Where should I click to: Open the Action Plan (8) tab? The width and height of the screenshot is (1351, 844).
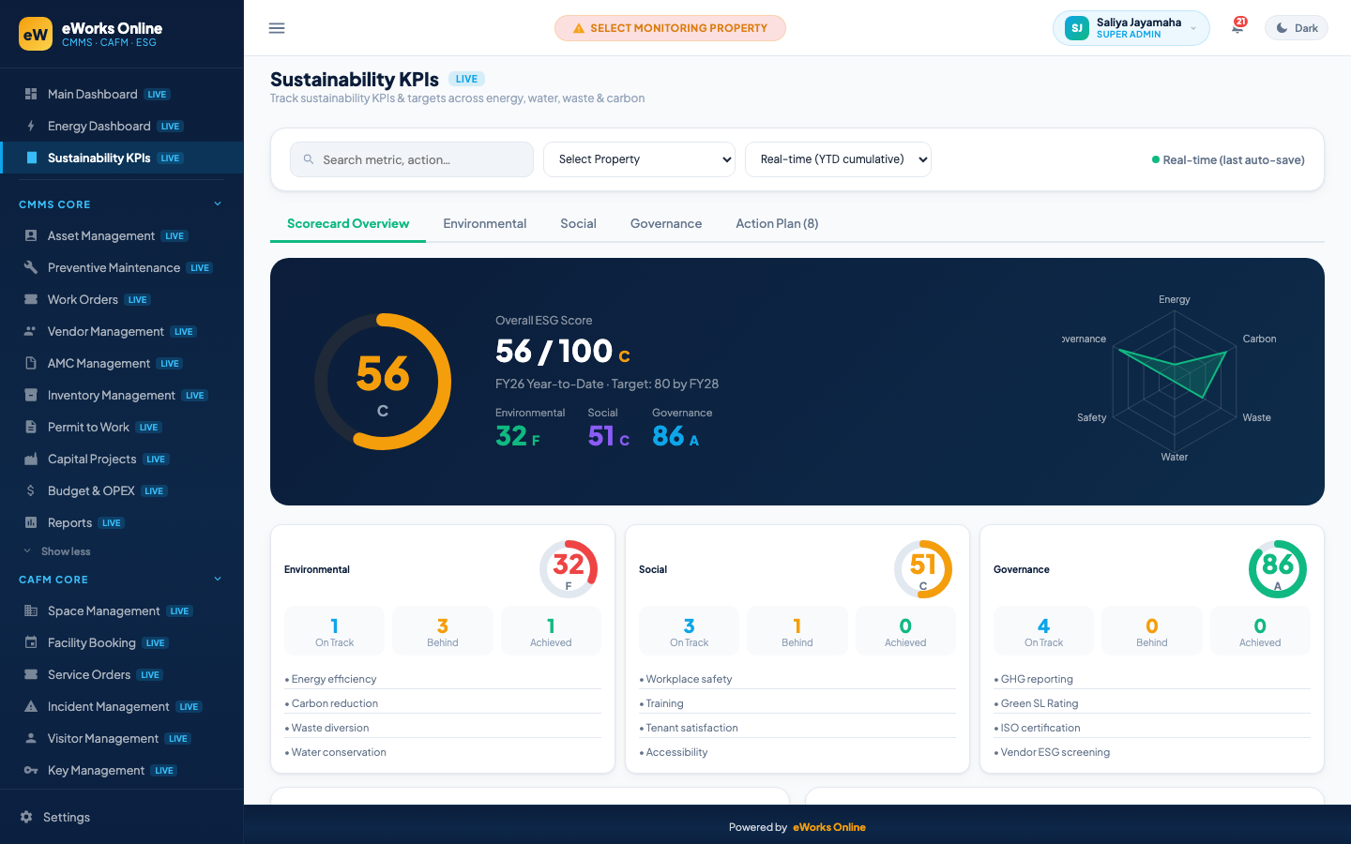pyautogui.click(x=777, y=223)
